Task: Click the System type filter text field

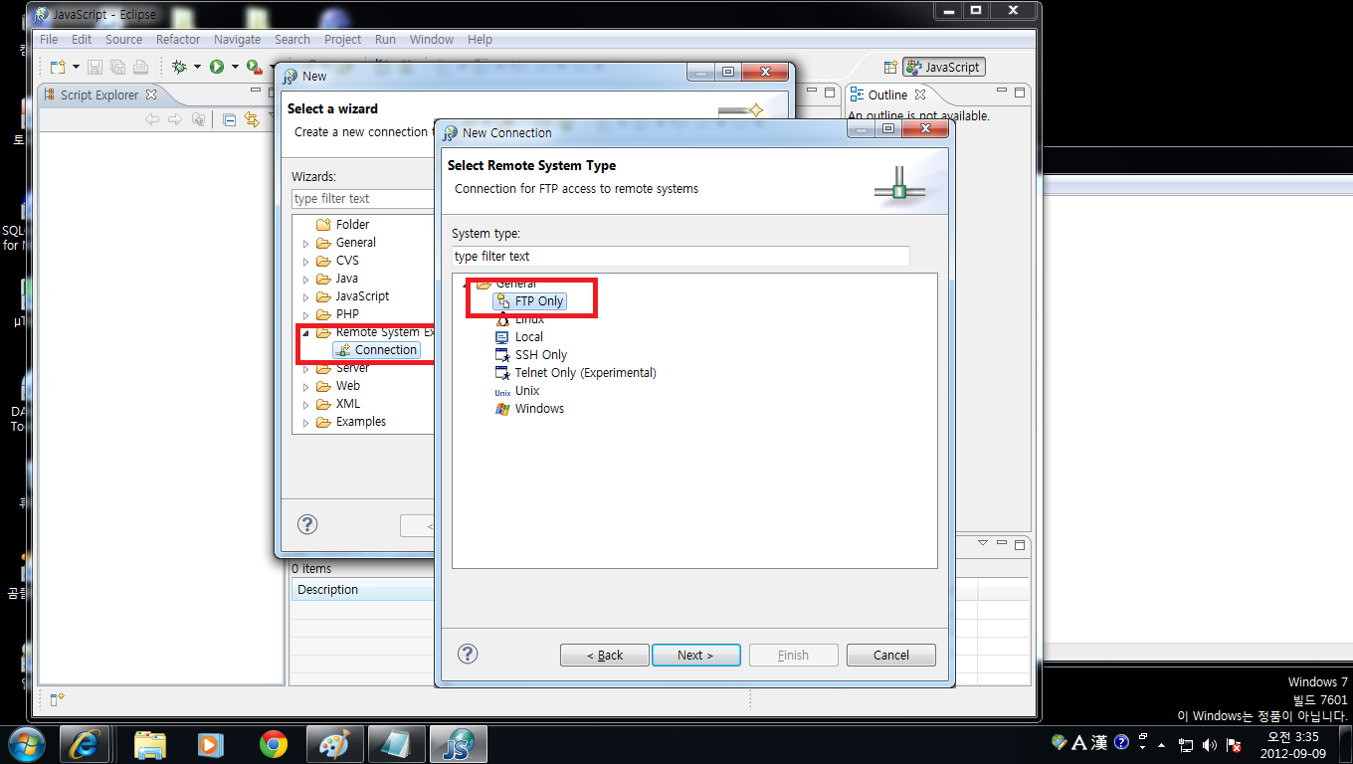Action: (680, 256)
